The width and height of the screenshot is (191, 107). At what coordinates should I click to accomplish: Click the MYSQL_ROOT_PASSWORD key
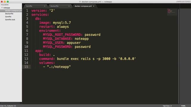[63, 34]
